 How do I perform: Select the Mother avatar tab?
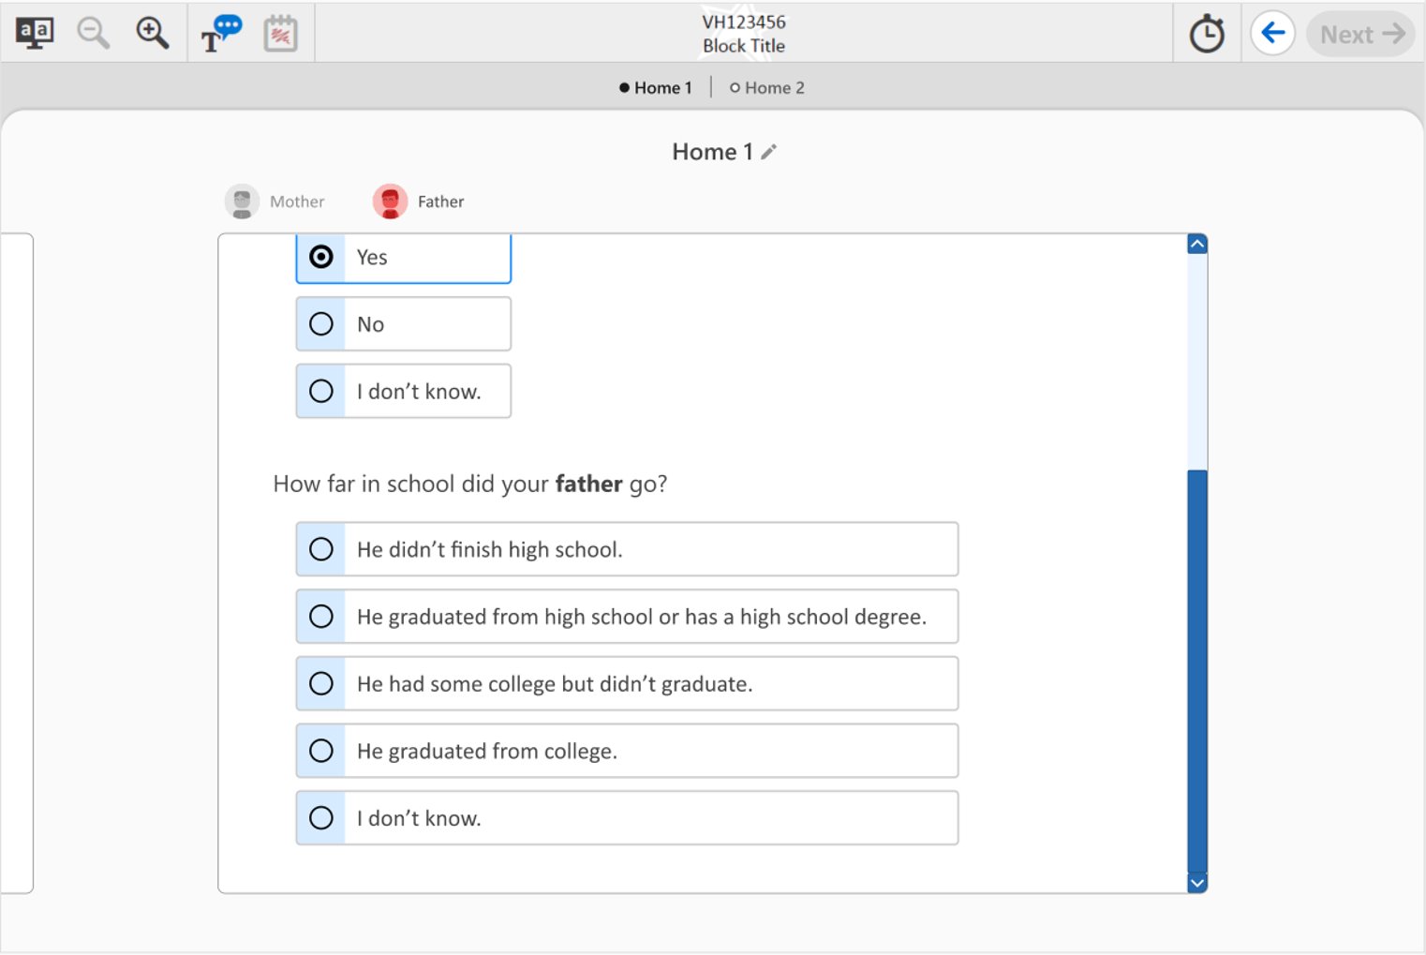click(275, 201)
